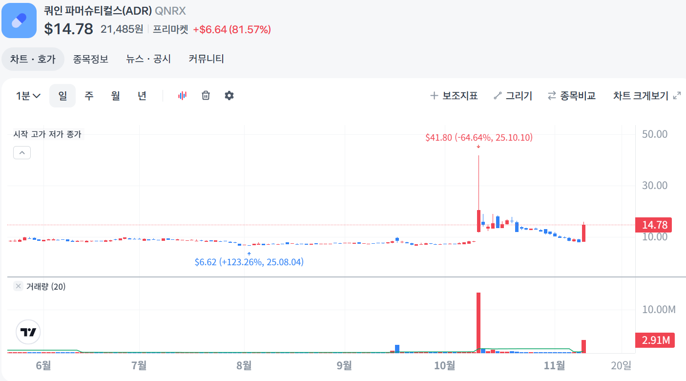Click the $41.80 high annotation marker

coord(478,137)
